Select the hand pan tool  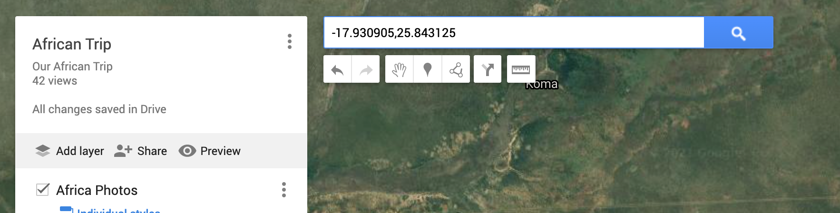(x=399, y=69)
